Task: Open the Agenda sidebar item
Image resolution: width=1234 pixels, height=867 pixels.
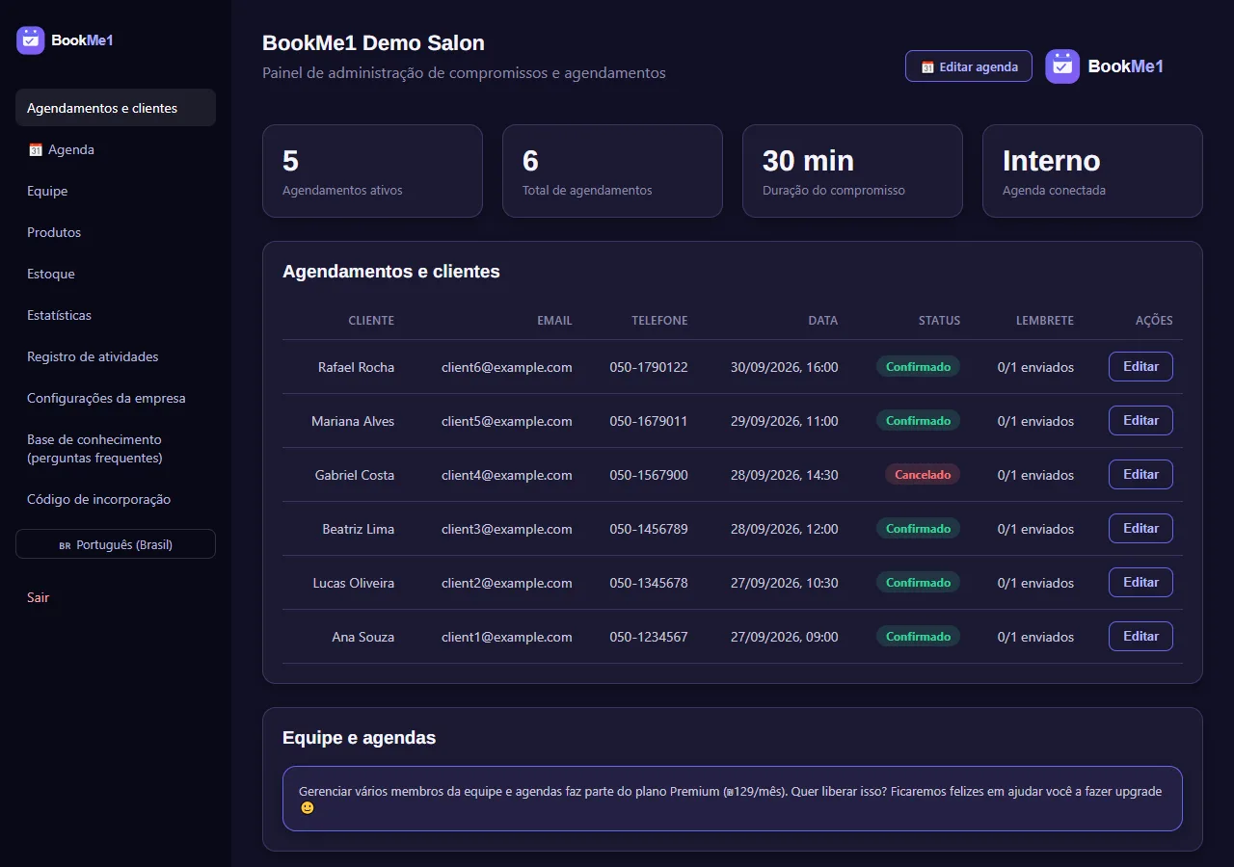Action: [x=116, y=149]
